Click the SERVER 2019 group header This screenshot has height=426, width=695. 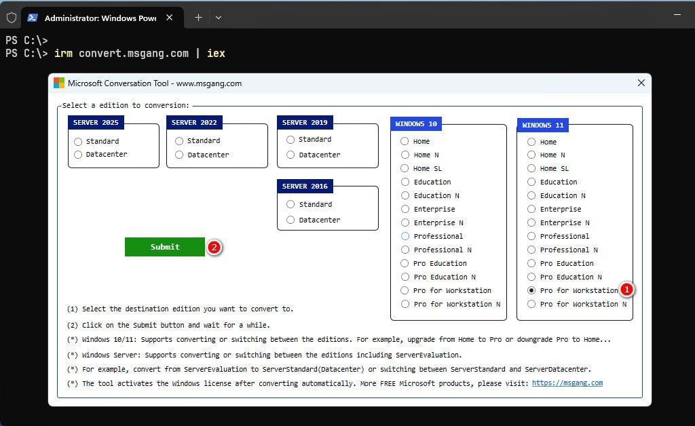pos(305,123)
